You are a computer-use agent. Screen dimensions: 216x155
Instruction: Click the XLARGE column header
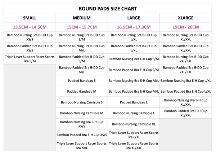point(186,18)
